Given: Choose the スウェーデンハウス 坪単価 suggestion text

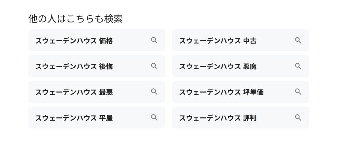Looking at the screenshot, I should (221, 92).
